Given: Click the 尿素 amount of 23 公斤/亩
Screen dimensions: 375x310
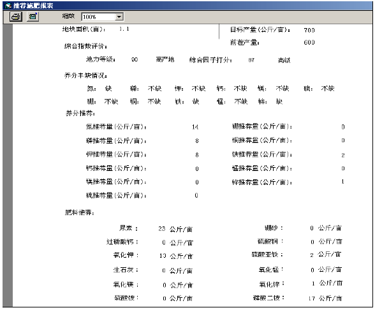Looking at the screenshot, I should tap(175, 229).
